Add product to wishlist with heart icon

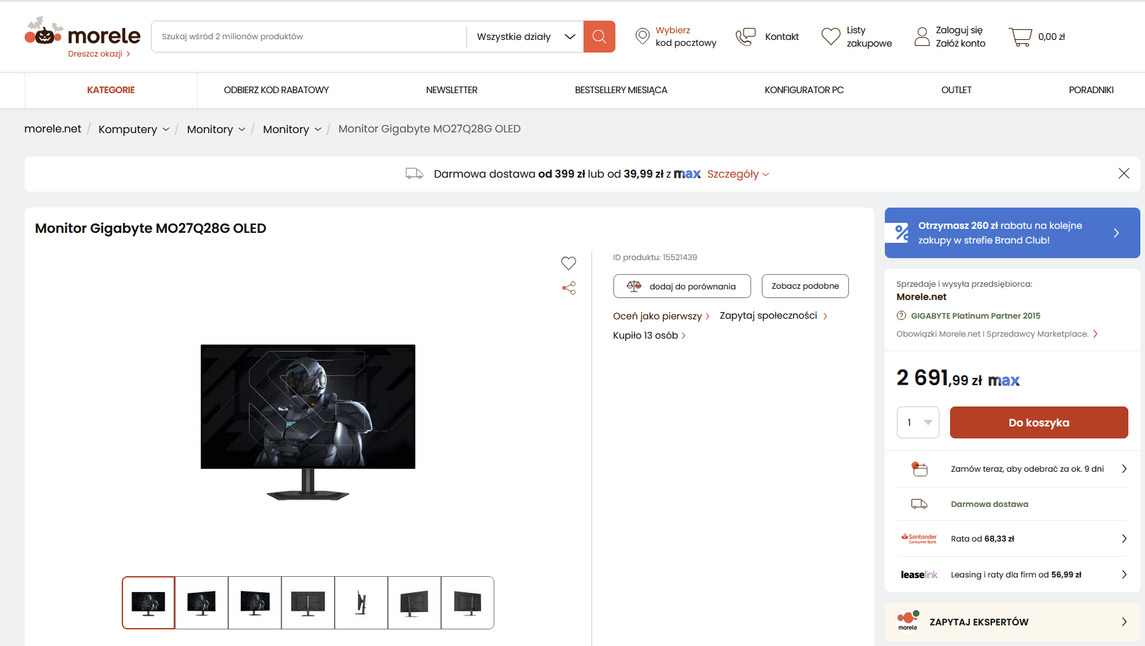(x=569, y=263)
